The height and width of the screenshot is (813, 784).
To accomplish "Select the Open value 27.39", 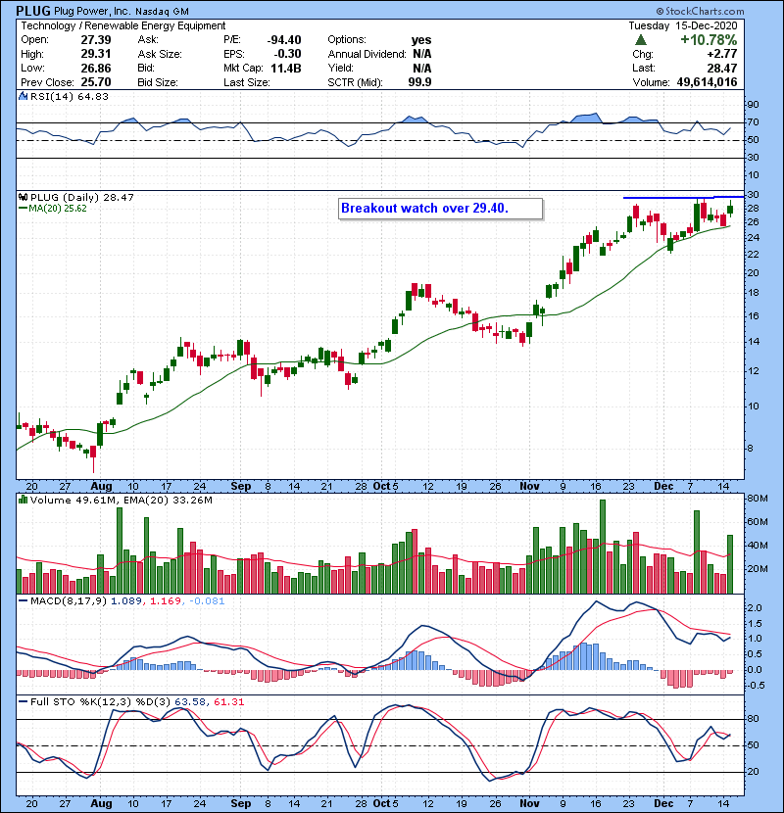I will [x=96, y=40].
